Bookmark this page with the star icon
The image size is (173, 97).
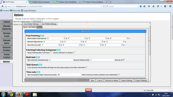pos(141,6)
